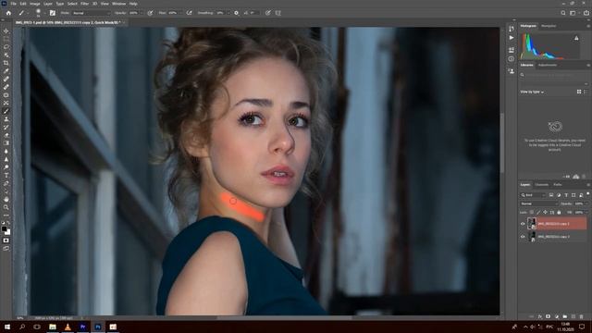Open smoothing options gear icon

pyautogui.click(x=237, y=13)
